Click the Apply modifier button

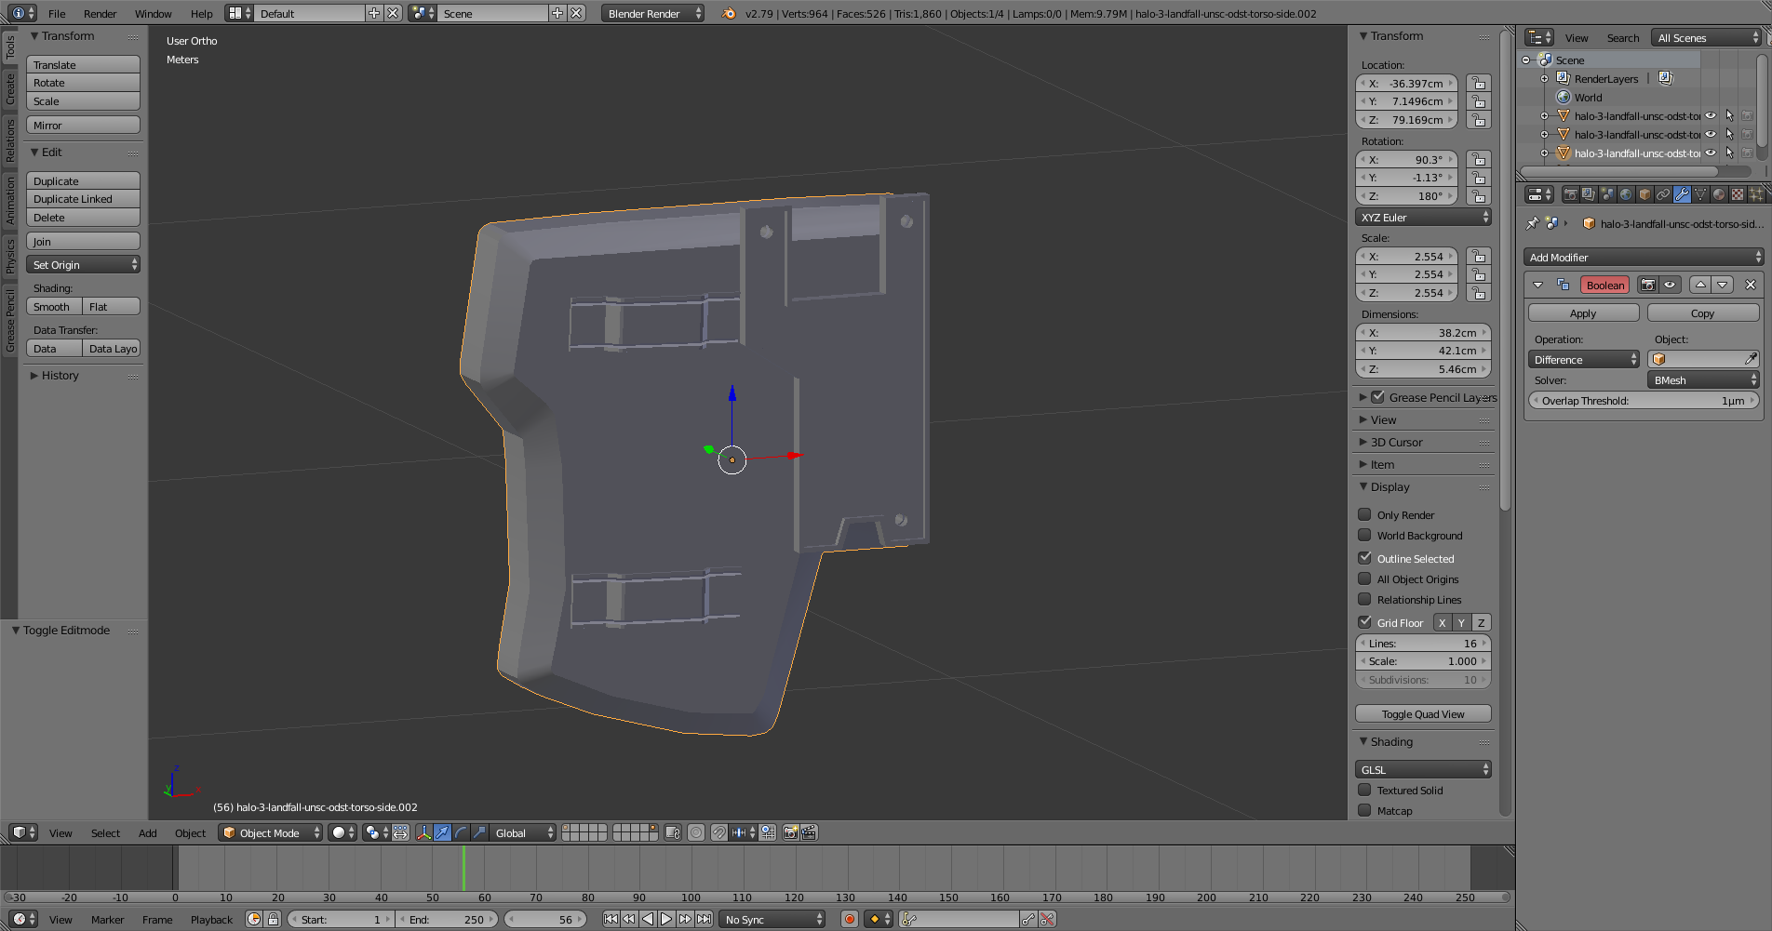1583,313
